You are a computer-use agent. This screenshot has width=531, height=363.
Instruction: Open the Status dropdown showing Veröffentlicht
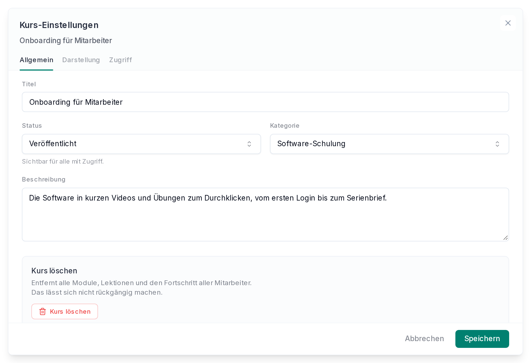click(141, 144)
